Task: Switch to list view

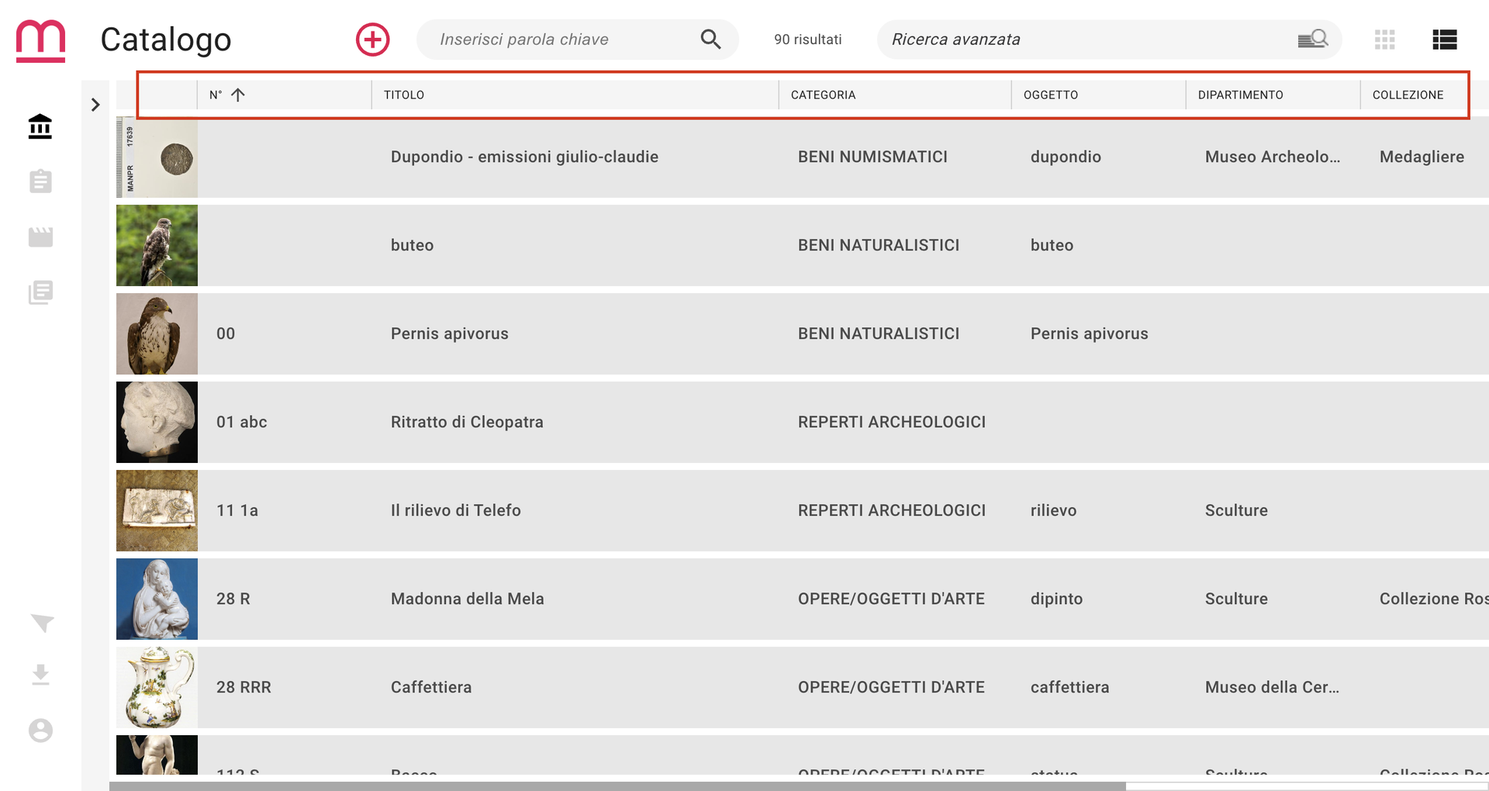Action: pyautogui.click(x=1445, y=40)
